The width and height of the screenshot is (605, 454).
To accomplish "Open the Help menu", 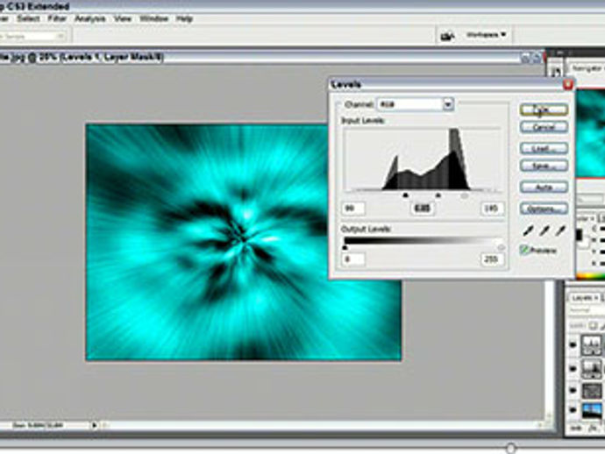I will click(x=184, y=18).
